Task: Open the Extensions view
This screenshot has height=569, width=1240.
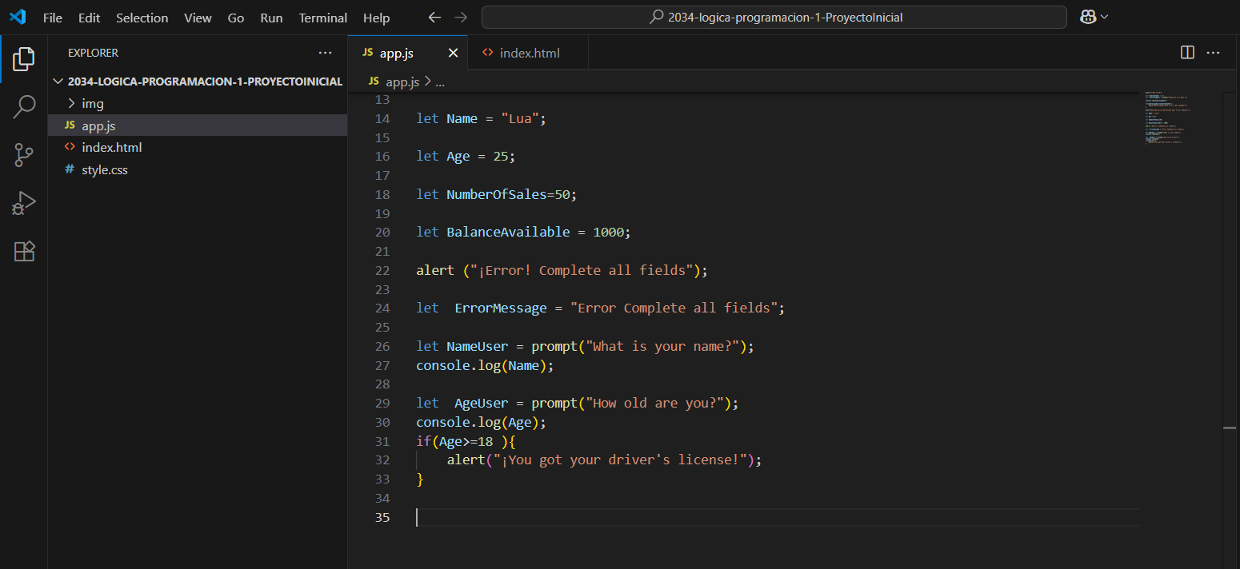Action: click(x=24, y=251)
